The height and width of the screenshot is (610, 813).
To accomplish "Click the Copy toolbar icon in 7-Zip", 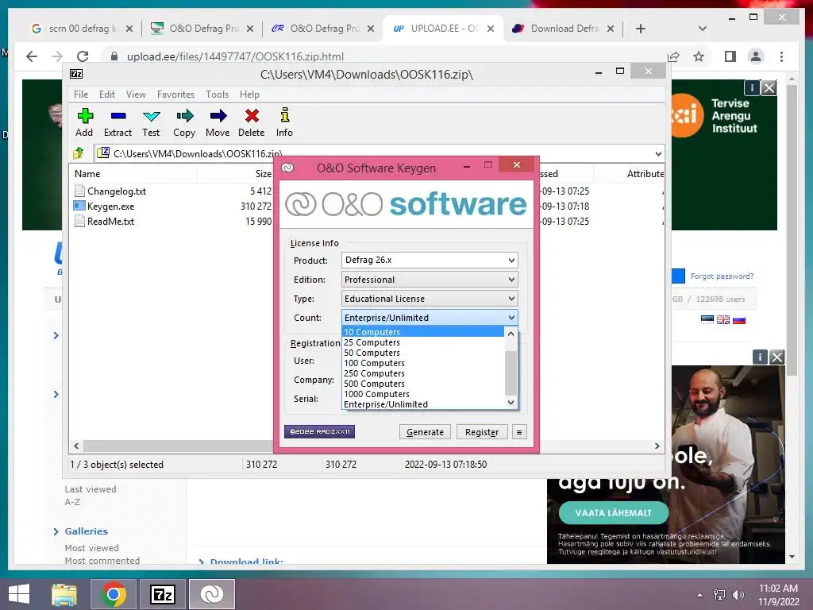I will [184, 122].
